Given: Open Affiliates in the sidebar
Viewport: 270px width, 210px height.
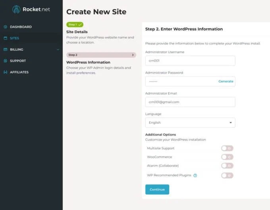Looking at the screenshot, I should tap(19, 72).
